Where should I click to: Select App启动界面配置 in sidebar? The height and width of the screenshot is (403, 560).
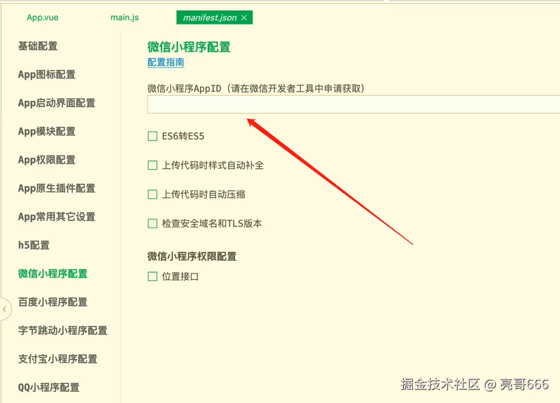coord(57,103)
